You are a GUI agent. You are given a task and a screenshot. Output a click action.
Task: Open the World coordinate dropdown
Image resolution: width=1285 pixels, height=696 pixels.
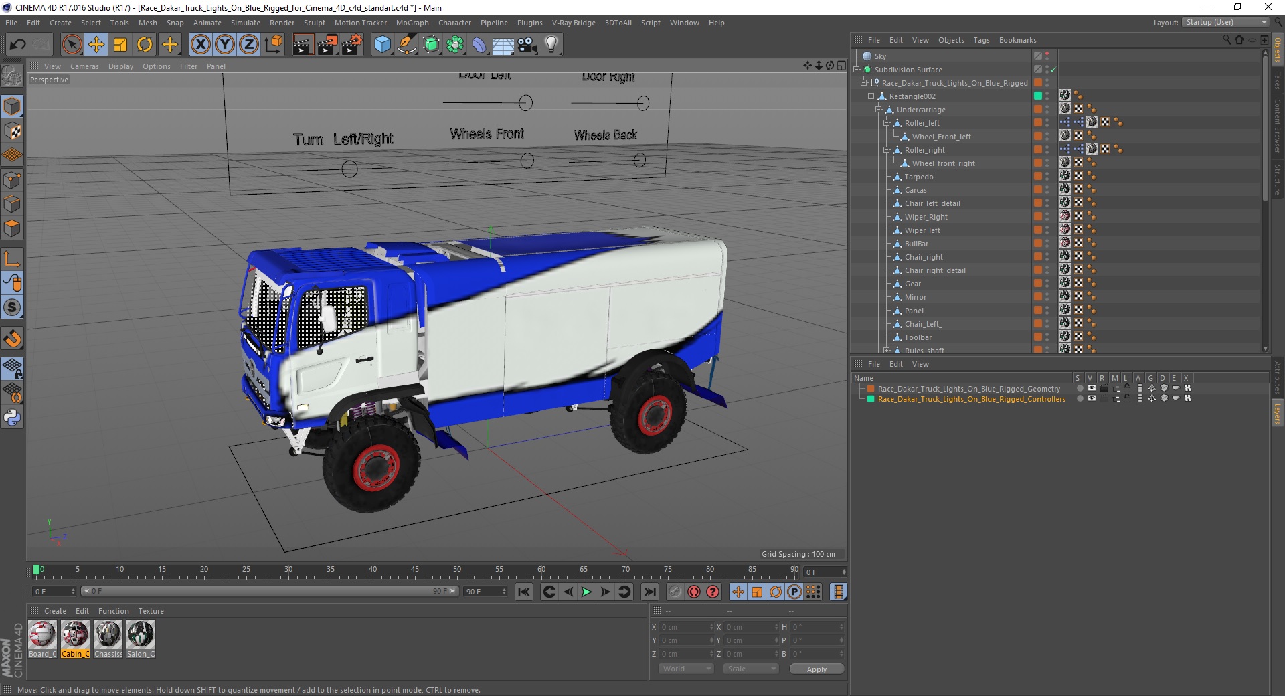tap(686, 669)
